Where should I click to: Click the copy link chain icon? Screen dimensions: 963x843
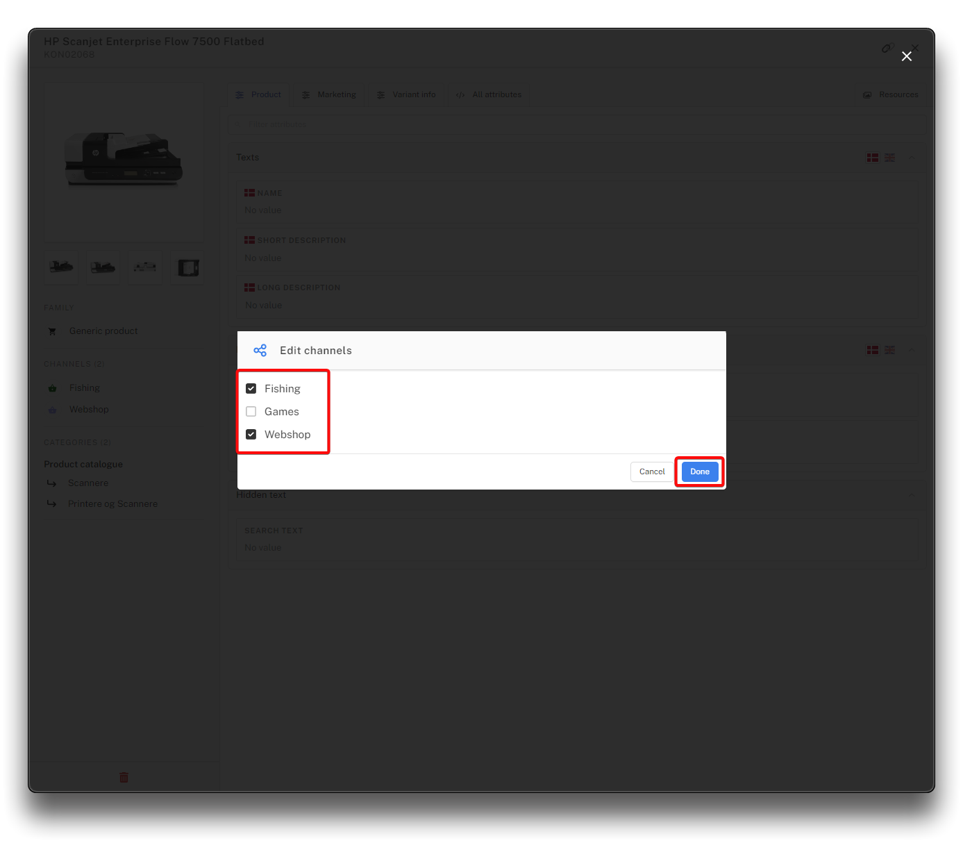(887, 48)
